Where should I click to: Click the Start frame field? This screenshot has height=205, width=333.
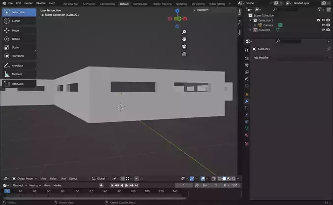211,185
